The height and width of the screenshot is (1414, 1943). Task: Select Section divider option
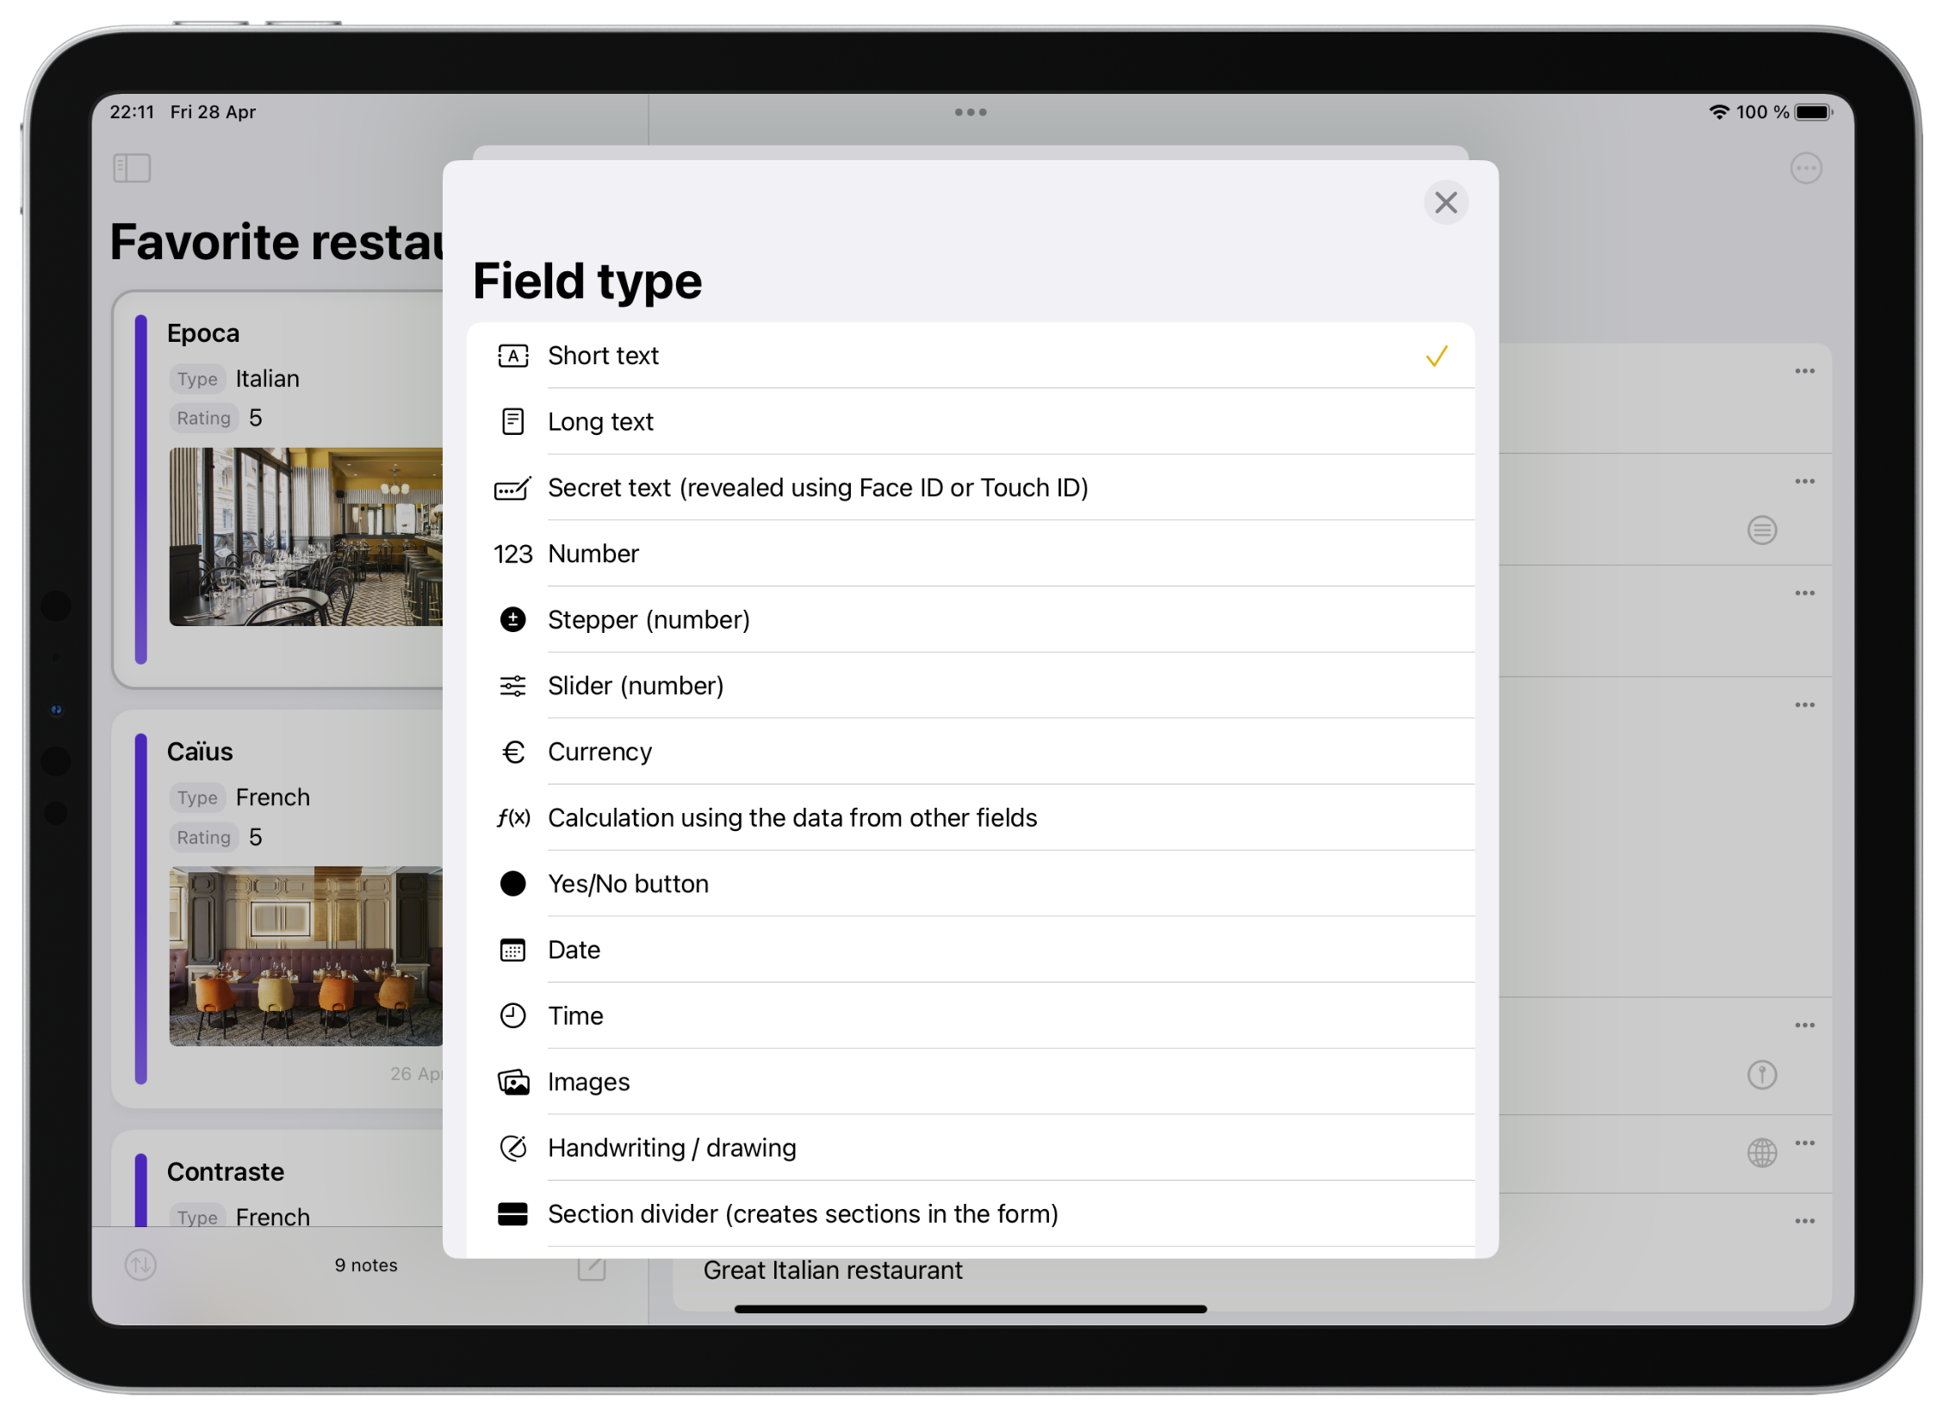970,1214
